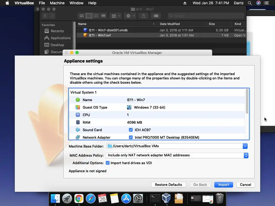The height and width of the screenshot is (206, 275).
Task: Open Siri from the menu bar
Action: click(x=259, y=3)
